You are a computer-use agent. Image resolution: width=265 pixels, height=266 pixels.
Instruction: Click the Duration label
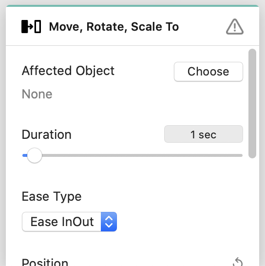tap(47, 134)
